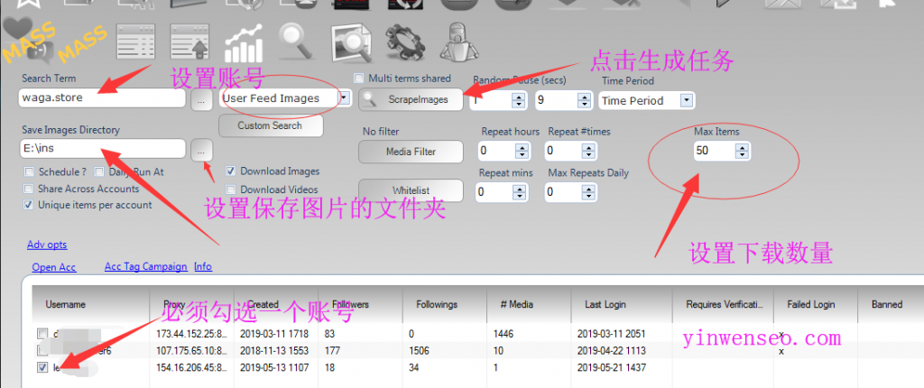Toggle the Unique items per account checkbox
Screen dimensions: 924x388
(30, 205)
